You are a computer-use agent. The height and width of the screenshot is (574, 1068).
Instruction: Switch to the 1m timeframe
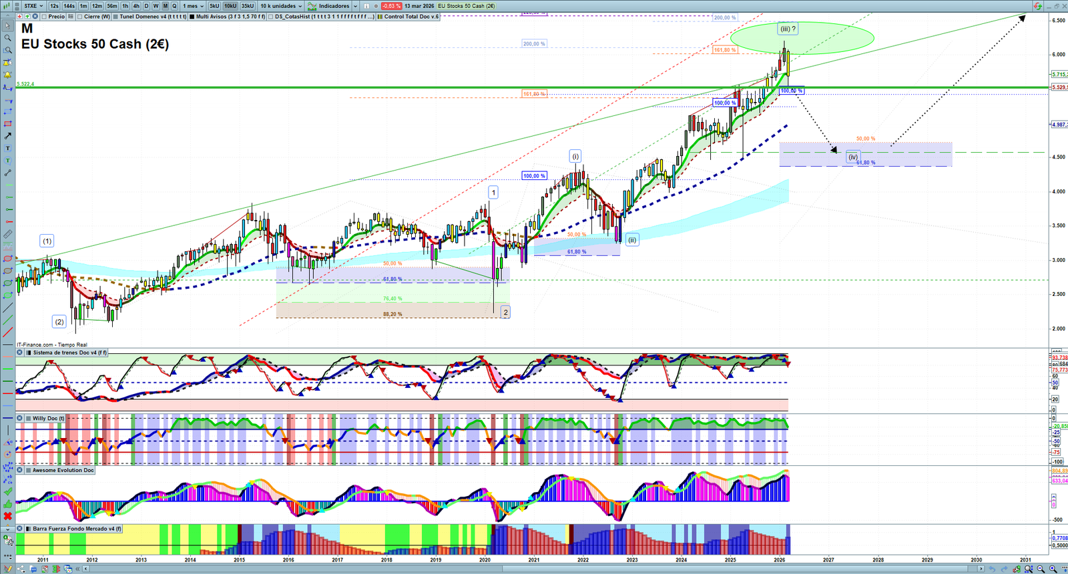(x=83, y=6)
